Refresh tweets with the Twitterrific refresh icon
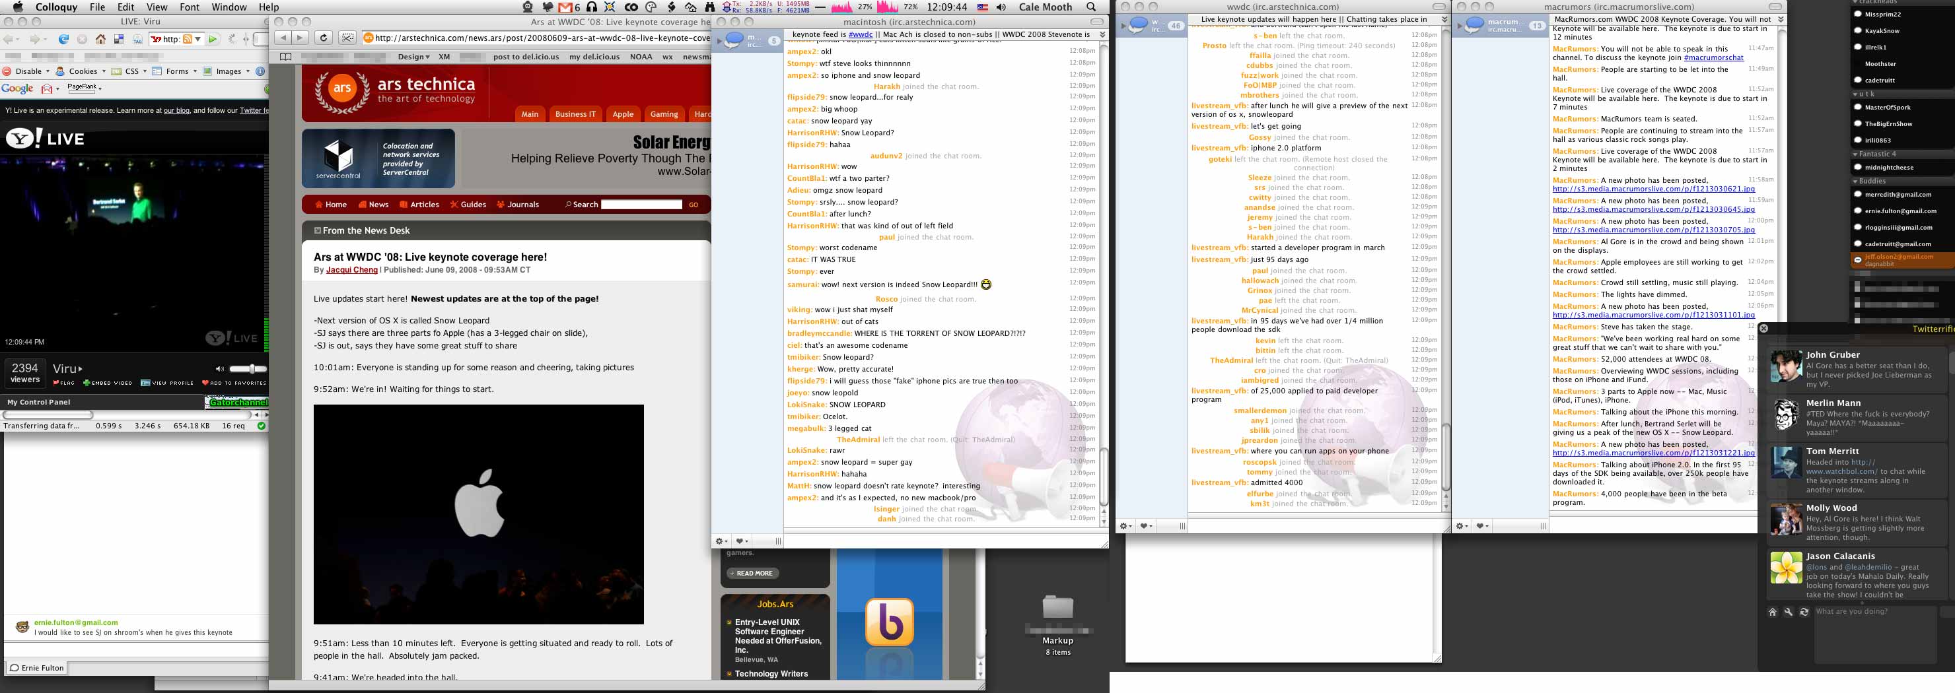Image resolution: width=1955 pixels, height=693 pixels. (x=1804, y=612)
